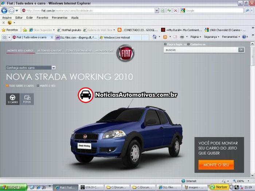Image resolution: width=255 pixels, height=191 pixels.
Task: Open the Sites Sugeridos favorite link
Action: 42,30
